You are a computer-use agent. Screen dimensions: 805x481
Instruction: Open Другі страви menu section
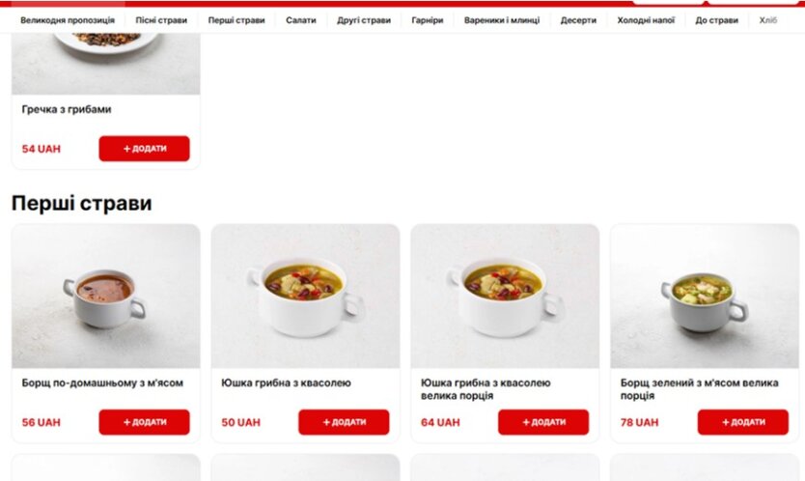364,20
